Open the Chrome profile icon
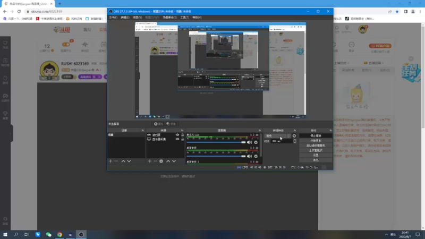This screenshot has width=425, height=239. (x=413, y=11)
